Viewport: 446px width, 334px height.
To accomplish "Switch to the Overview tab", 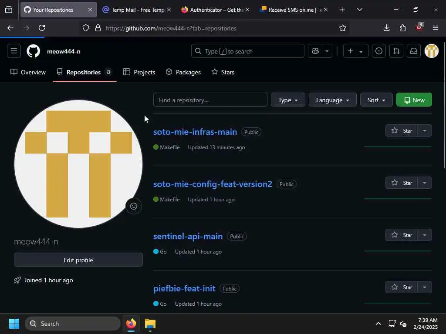I will click(x=28, y=72).
